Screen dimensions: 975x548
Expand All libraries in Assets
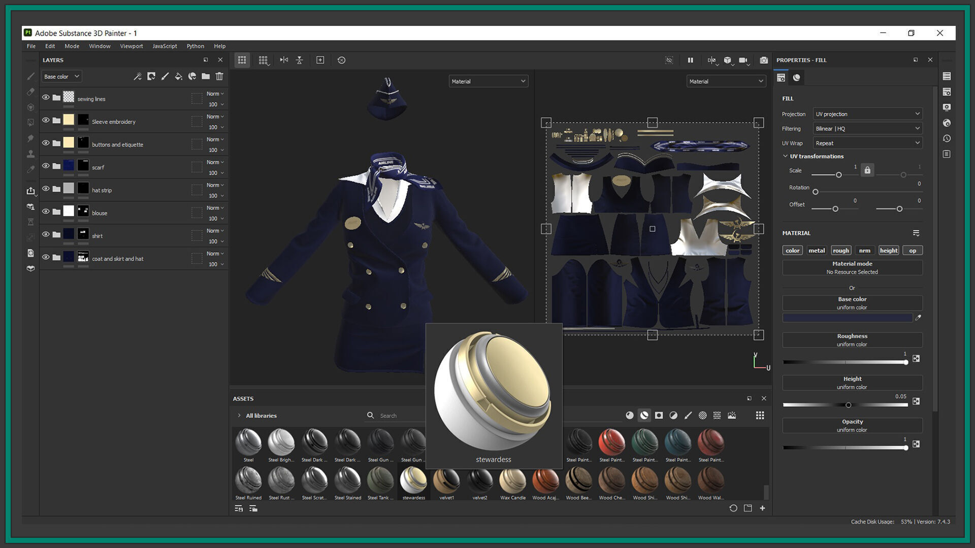(239, 416)
